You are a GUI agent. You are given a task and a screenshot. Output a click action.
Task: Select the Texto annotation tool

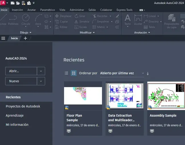tap(128, 19)
